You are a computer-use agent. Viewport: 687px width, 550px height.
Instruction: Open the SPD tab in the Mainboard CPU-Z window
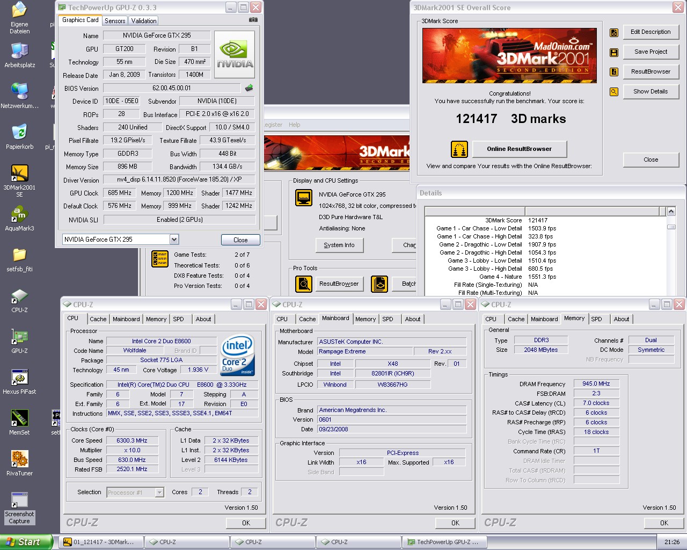(388, 319)
